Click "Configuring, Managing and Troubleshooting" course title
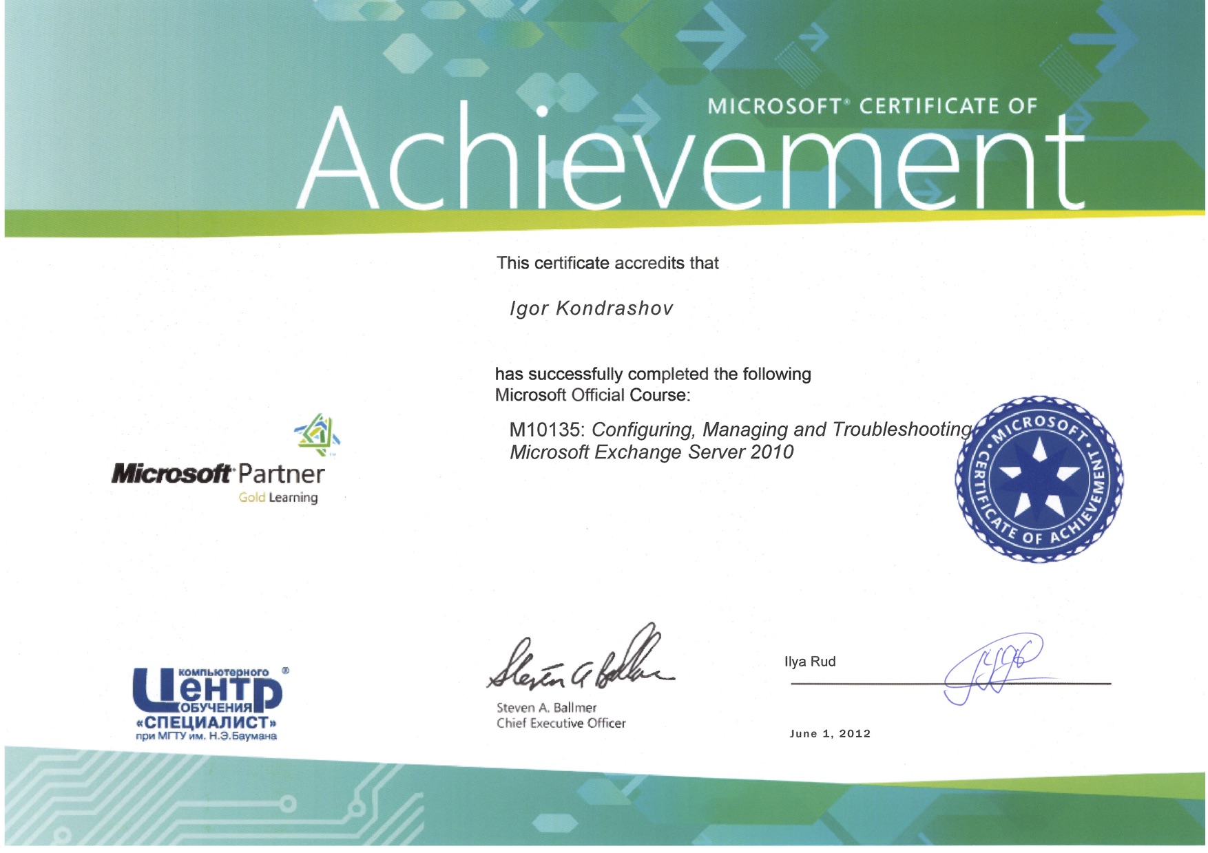The height and width of the screenshot is (853, 1208). click(x=782, y=430)
